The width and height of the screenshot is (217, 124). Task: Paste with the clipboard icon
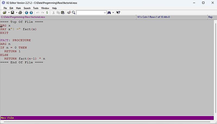pos(63,13)
